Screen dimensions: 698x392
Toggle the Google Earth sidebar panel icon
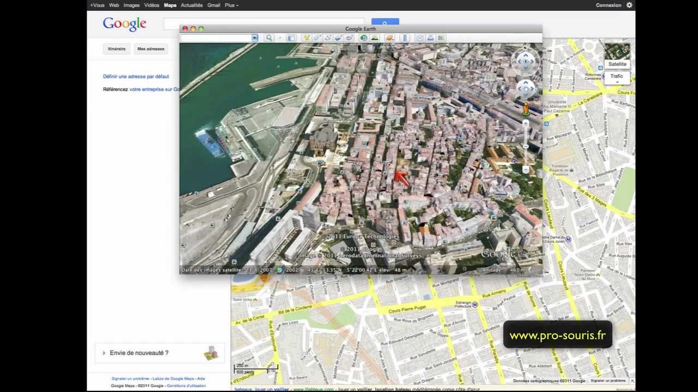291,38
